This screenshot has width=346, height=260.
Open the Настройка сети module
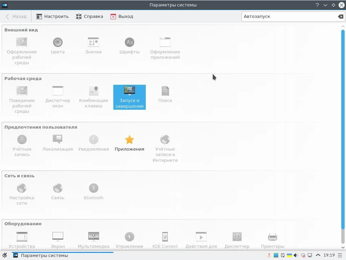22,194
